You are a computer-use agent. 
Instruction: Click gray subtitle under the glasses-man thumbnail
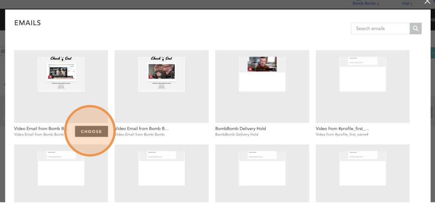140,135
